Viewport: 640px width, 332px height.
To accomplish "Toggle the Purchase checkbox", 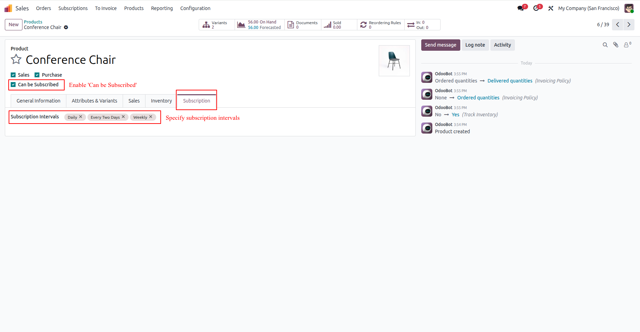I will tap(37, 75).
